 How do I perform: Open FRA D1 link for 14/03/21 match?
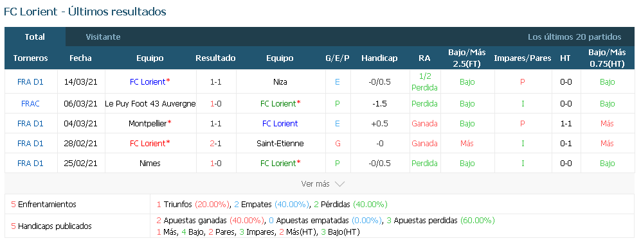[30, 81]
